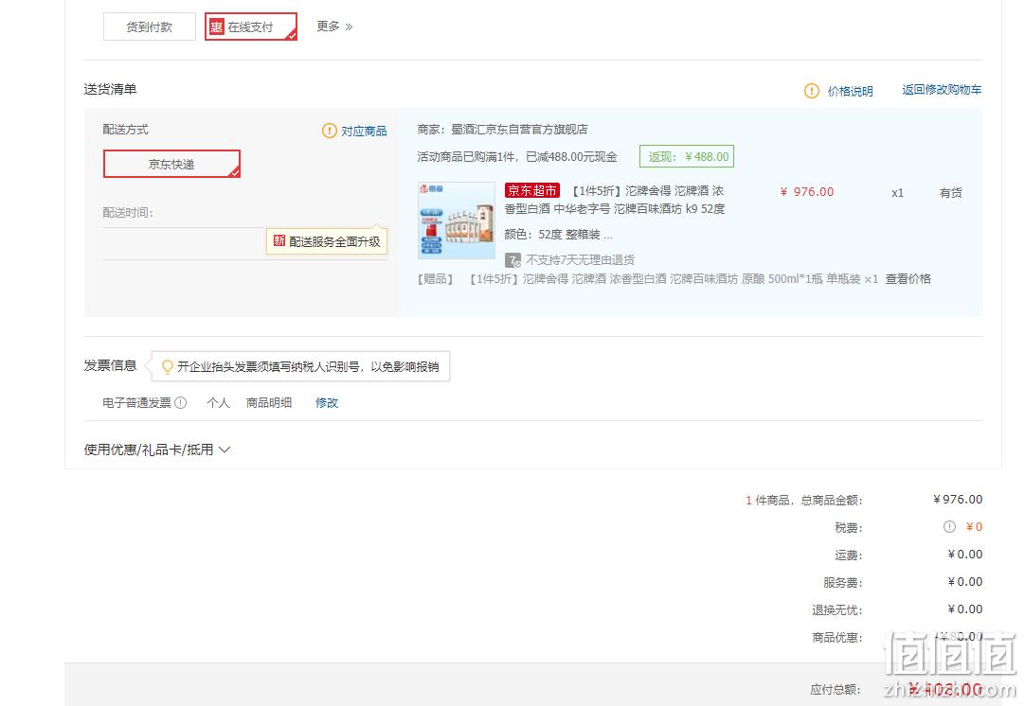Expand 更多 payment methods

tap(334, 26)
